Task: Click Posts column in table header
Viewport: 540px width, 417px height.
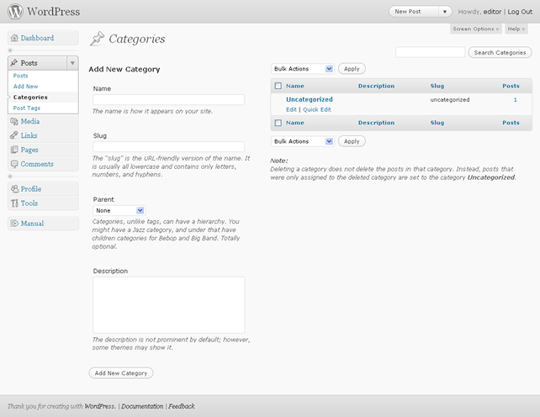Action: pyautogui.click(x=511, y=86)
